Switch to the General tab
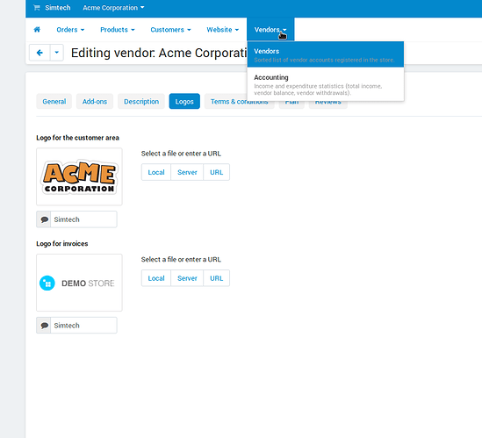482x438 pixels. point(54,102)
